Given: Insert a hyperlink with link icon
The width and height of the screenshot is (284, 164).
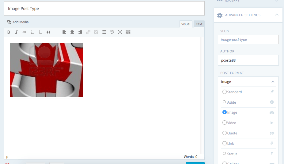Looking at the screenshot, I should tap(88, 32).
